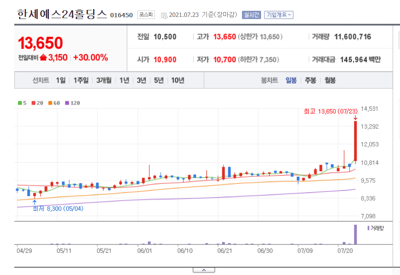
Task: Open the 기업개요 dropdown
Action: 279,15
